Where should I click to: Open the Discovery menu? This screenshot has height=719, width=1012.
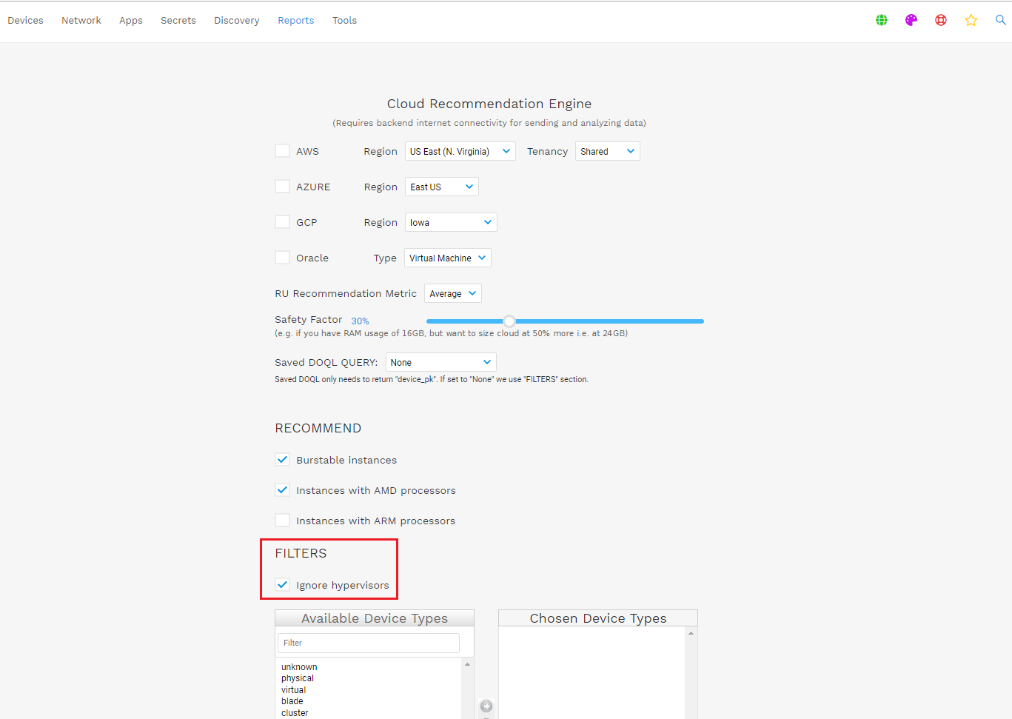click(x=237, y=21)
